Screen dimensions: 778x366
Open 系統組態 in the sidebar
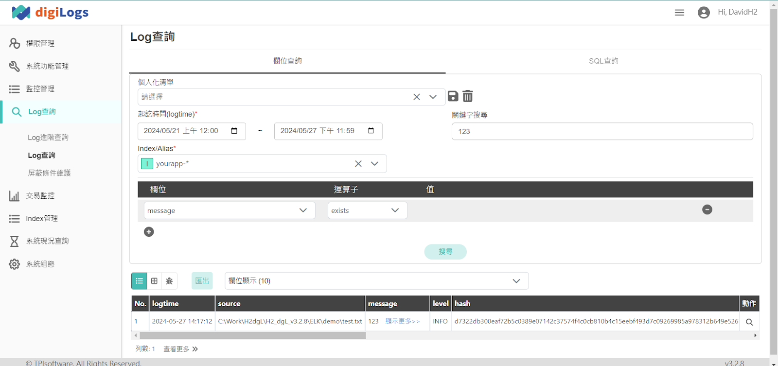tap(40, 264)
